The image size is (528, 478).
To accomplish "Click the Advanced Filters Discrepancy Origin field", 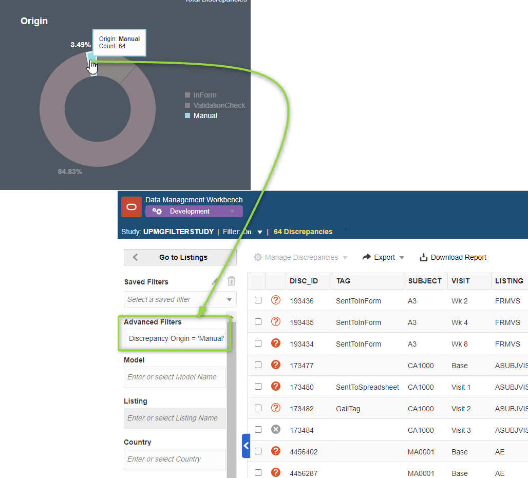I will (175, 338).
